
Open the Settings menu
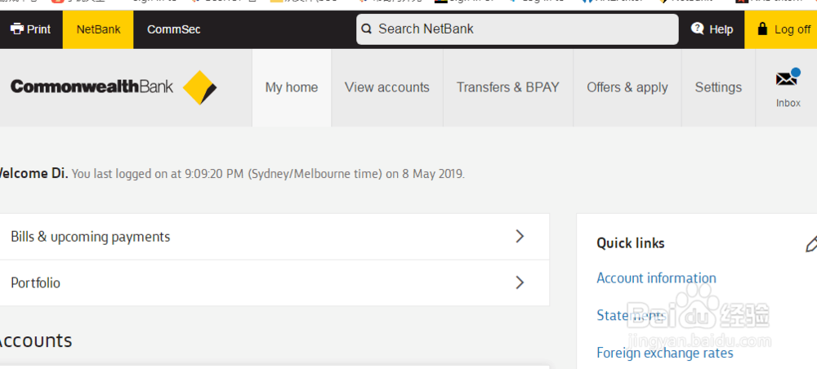(718, 87)
